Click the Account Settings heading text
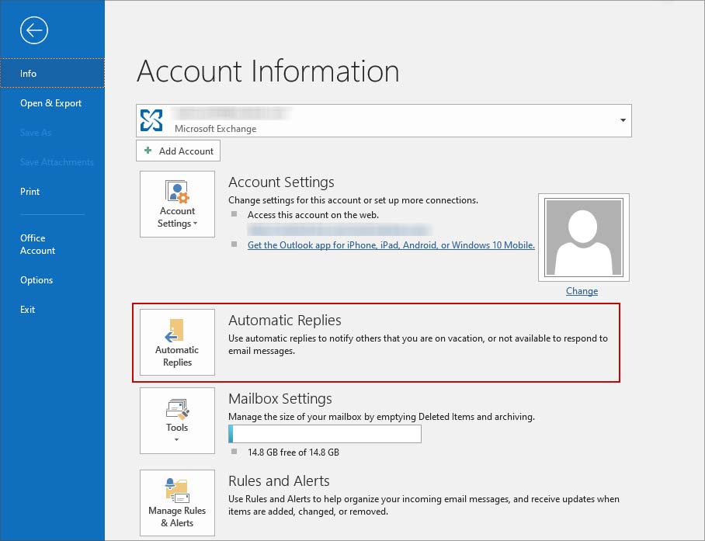Viewport: 705px width, 541px height. (x=282, y=182)
